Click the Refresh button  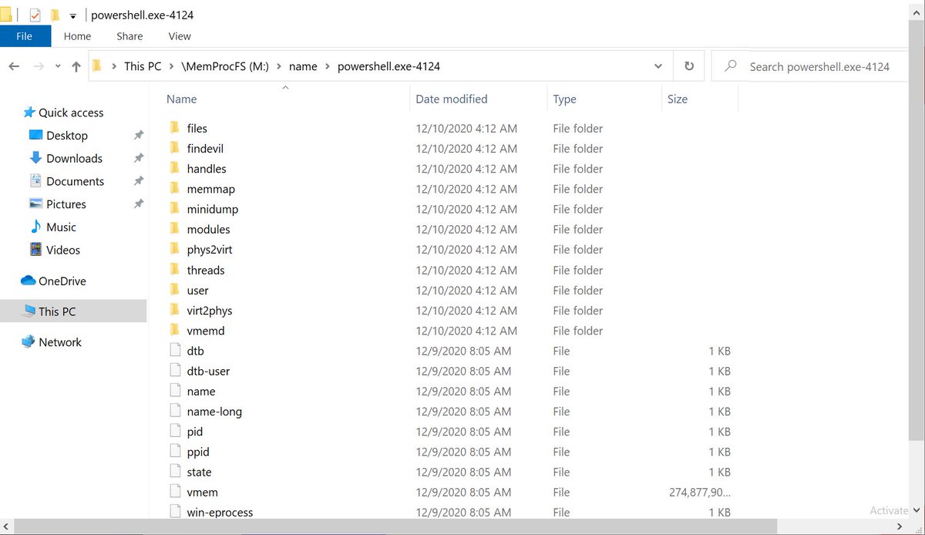(x=688, y=66)
